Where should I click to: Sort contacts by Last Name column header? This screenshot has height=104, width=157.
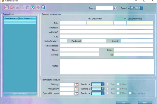(26, 18)
